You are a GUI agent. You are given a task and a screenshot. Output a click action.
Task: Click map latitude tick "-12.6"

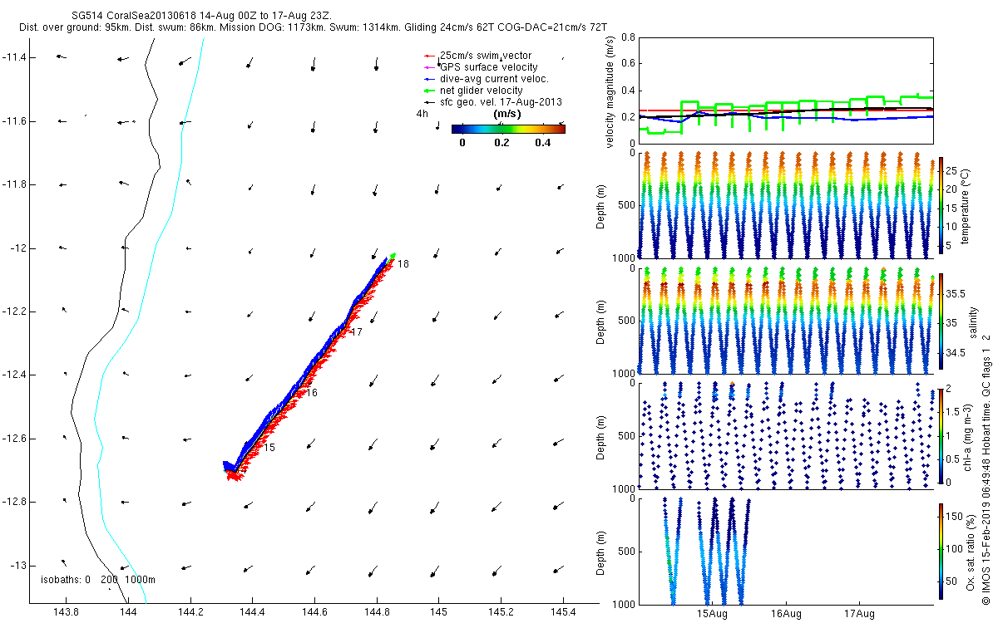coord(13,439)
